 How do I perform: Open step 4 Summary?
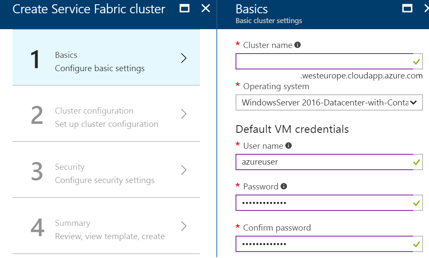point(106,226)
